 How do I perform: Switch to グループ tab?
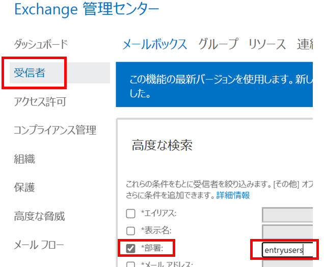click(218, 44)
